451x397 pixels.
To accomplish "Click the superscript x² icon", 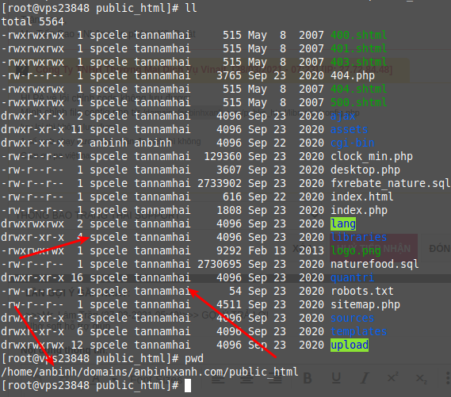I will (x=392, y=378).
